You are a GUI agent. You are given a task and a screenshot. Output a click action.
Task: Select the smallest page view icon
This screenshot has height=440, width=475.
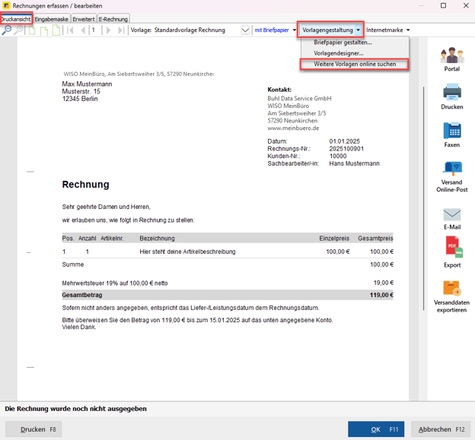(32, 30)
